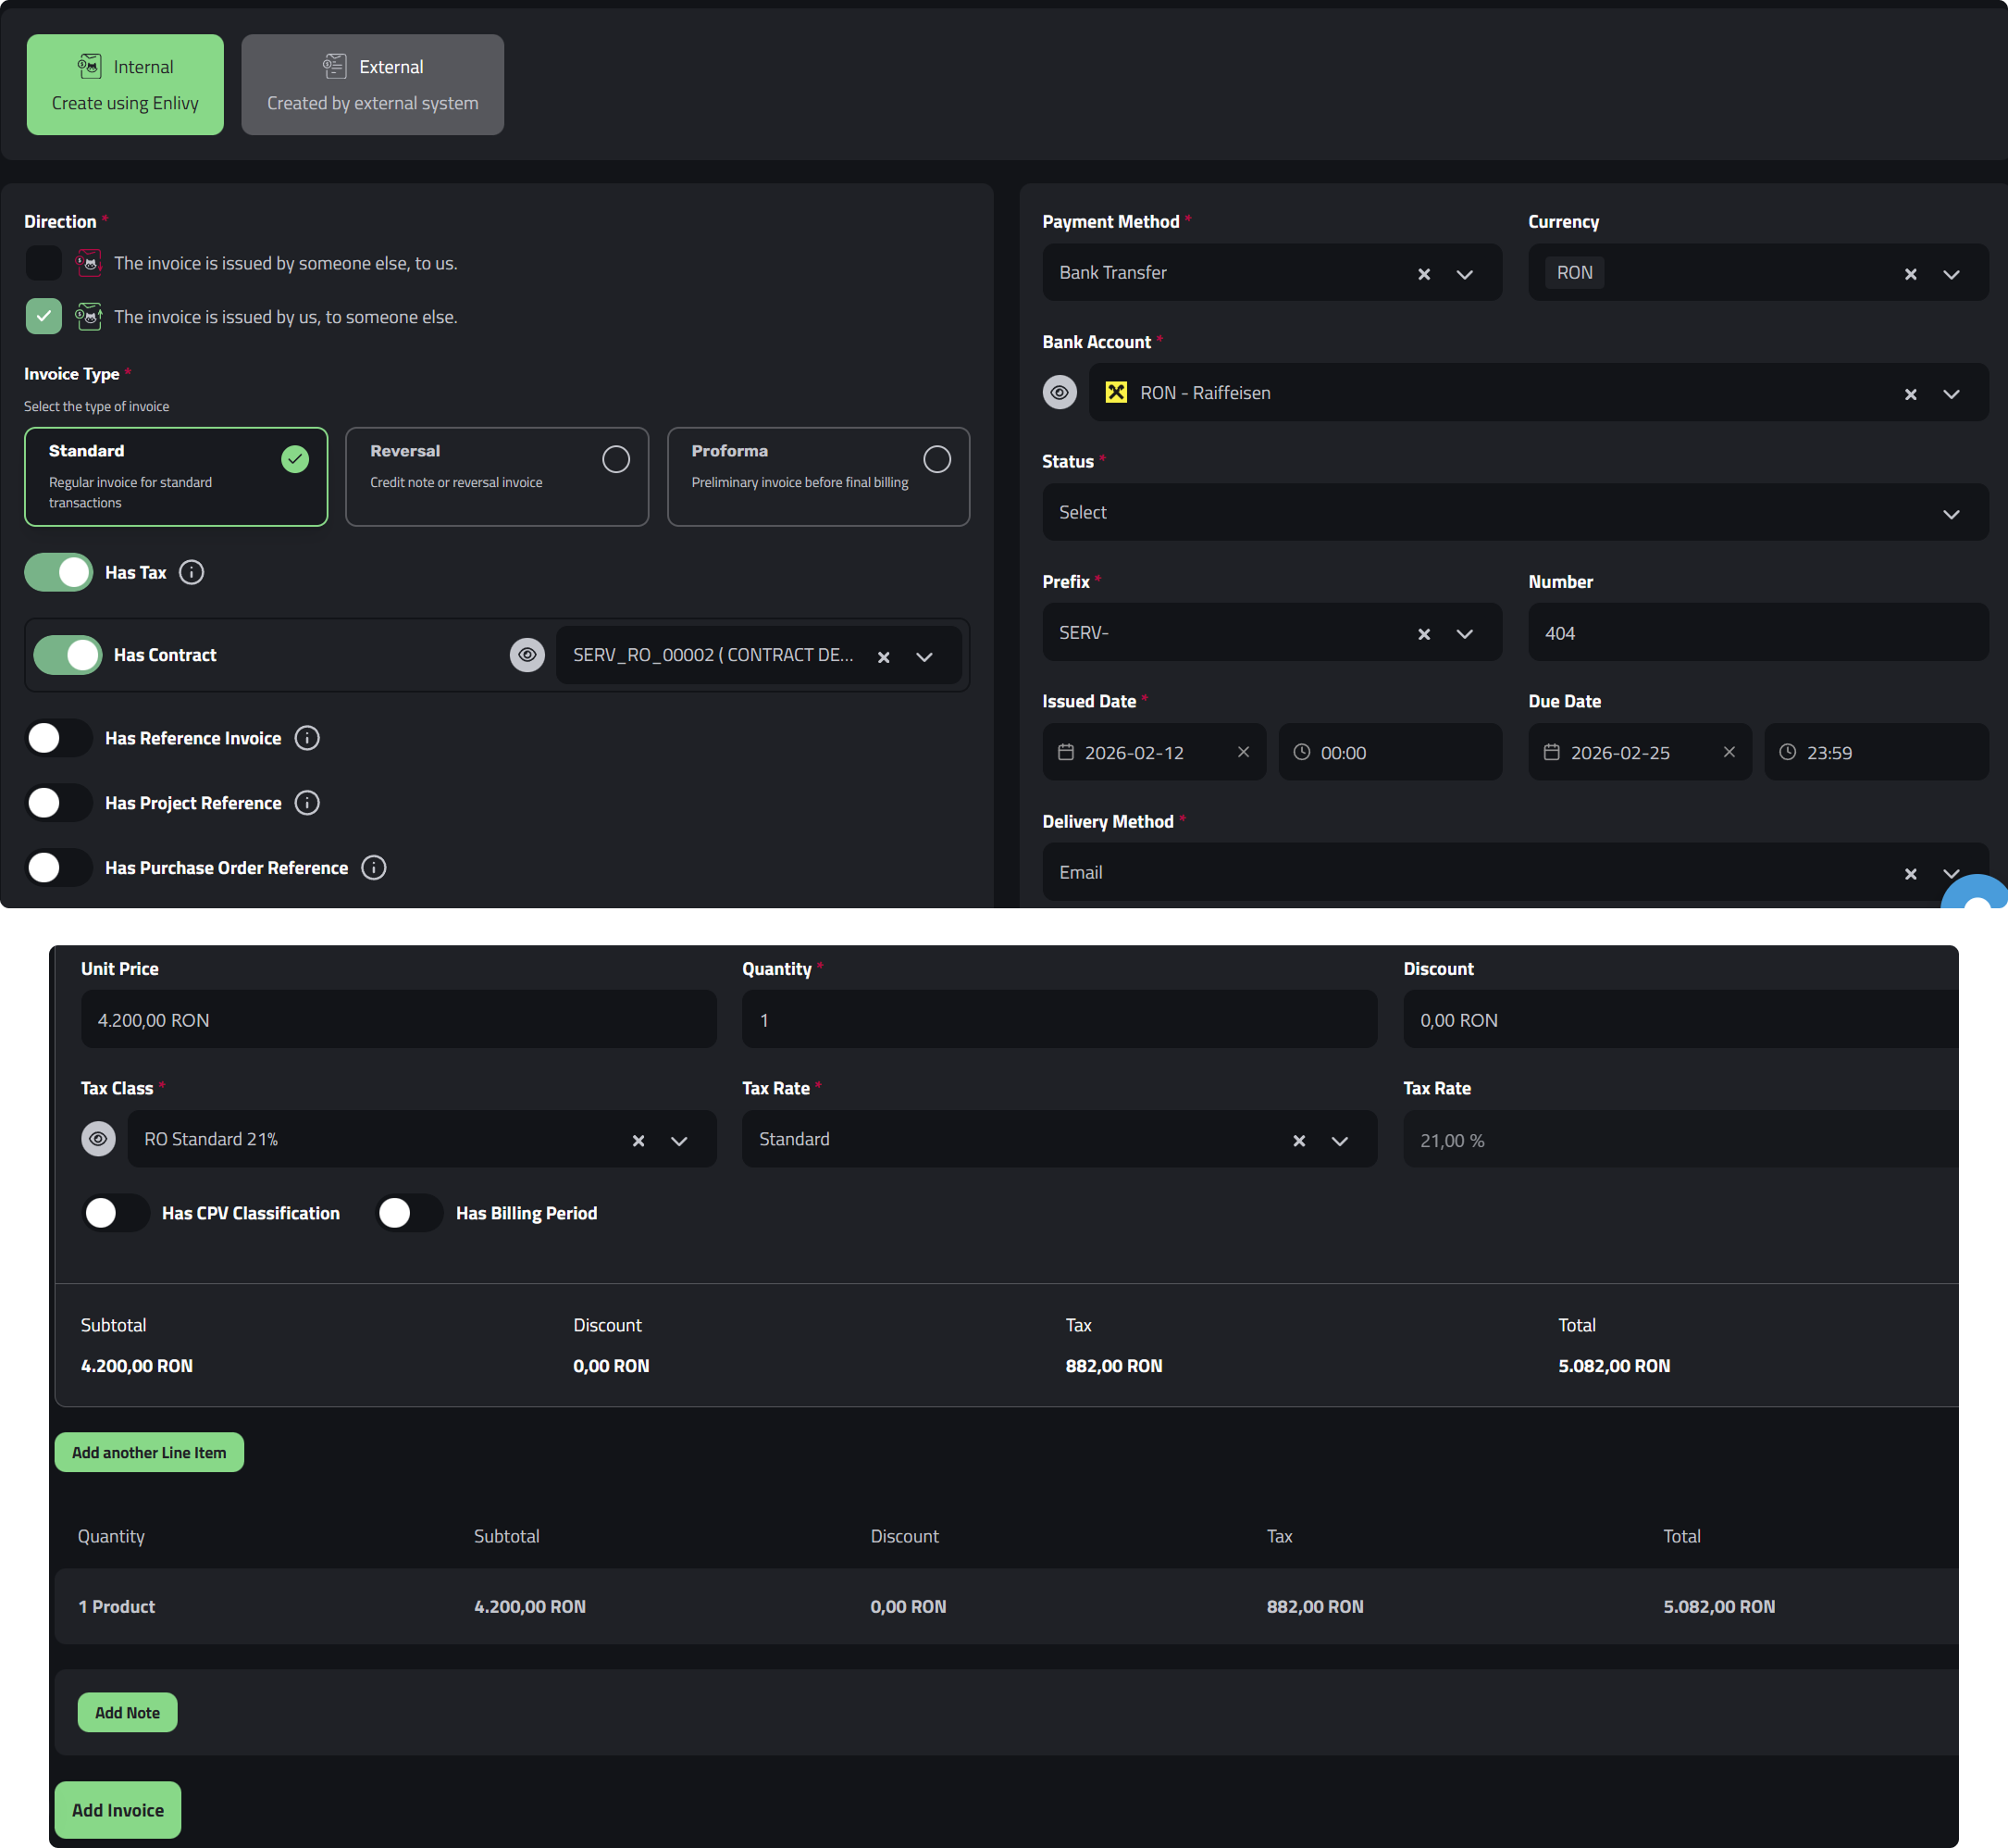This screenshot has height=1848, width=2008.
Task: Clear the Issued Date value
Action: [1244, 752]
